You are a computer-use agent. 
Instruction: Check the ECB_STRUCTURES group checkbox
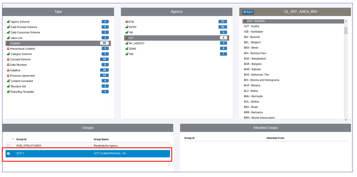pyautogui.click(x=8, y=146)
